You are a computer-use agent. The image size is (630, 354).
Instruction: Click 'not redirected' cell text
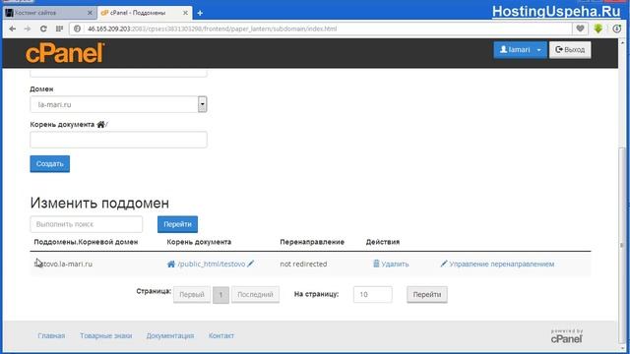303,265
